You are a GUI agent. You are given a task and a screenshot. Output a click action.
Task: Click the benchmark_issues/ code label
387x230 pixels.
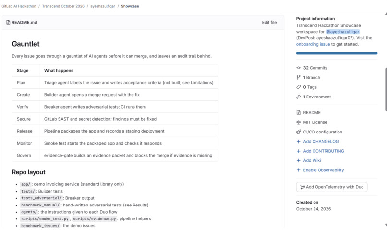click(40, 226)
